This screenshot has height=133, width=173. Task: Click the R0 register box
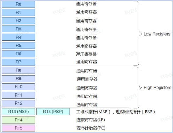coord(18,4)
